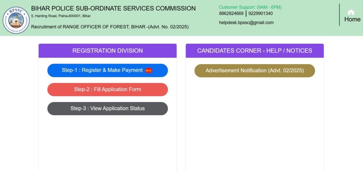This screenshot has width=363, height=171.
Task: Open Advertisement Notification (Advt. 02/2025)
Action: coord(255,71)
